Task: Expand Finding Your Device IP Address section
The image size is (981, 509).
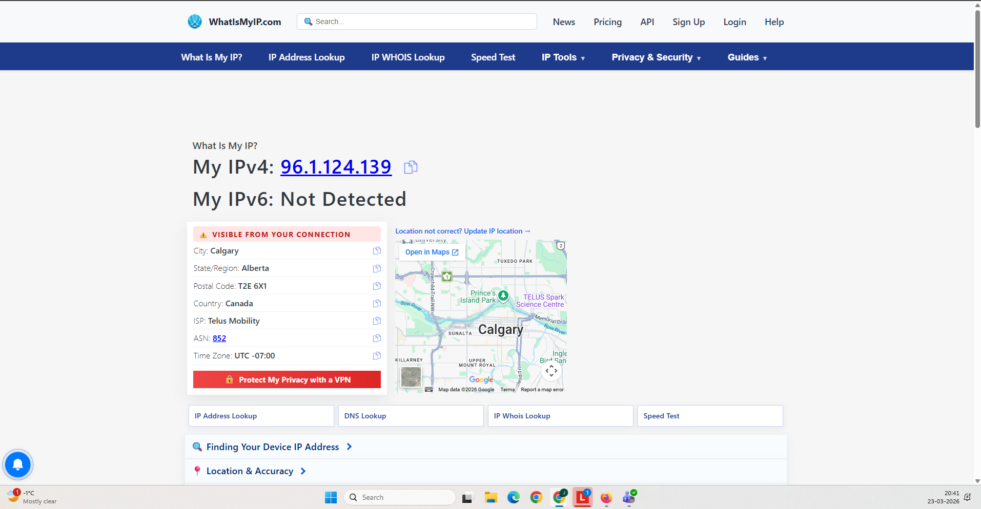Action: 273,447
